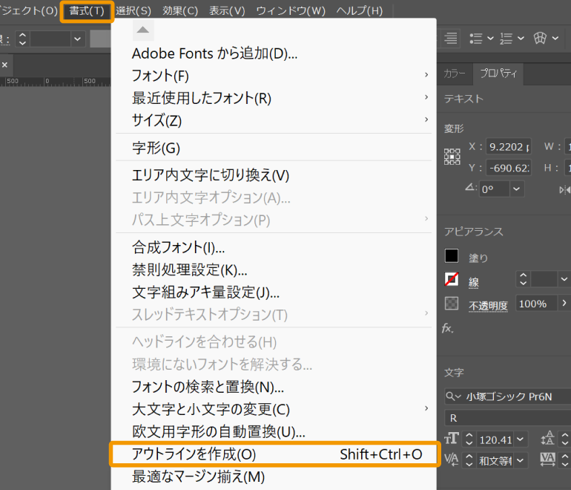Edit the 100% opacity field
The image size is (571, 490).
(535, 304)
